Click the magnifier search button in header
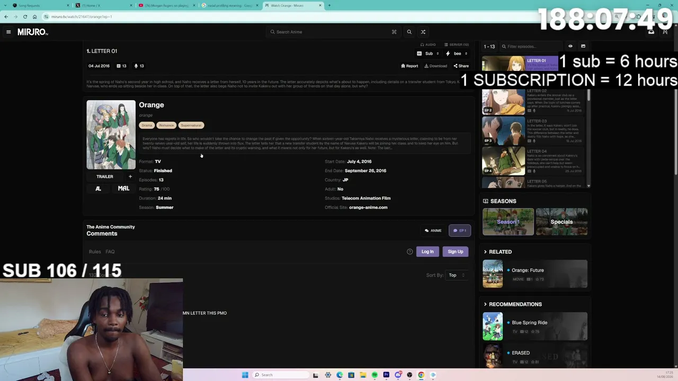The width and height of the screenshot is (678, 381). click(409, 32)
